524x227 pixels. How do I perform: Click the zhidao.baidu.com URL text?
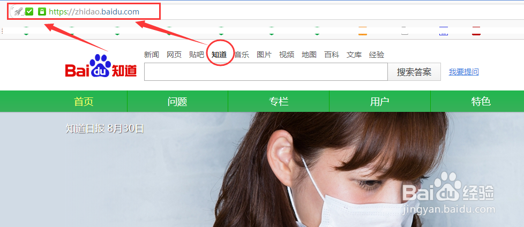(94, 12)
